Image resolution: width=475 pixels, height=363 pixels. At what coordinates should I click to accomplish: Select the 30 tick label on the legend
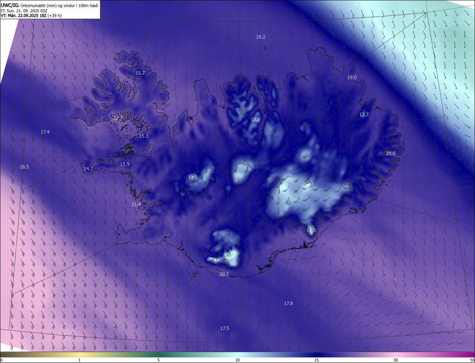pyautogui.click(x=396, y=360)
